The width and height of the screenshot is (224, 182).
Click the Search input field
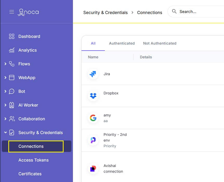[x=197, y=12]
